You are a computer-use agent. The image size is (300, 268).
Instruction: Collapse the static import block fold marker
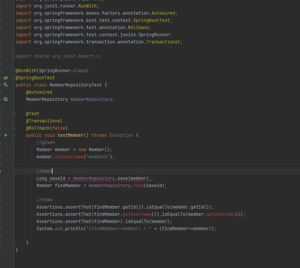[x=14, y=56]
